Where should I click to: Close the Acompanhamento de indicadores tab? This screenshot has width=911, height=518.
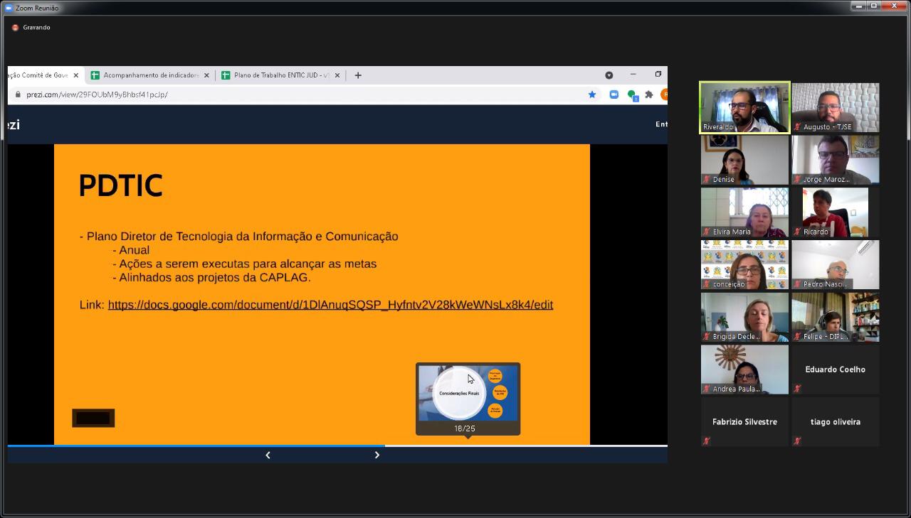pos(206,75)
